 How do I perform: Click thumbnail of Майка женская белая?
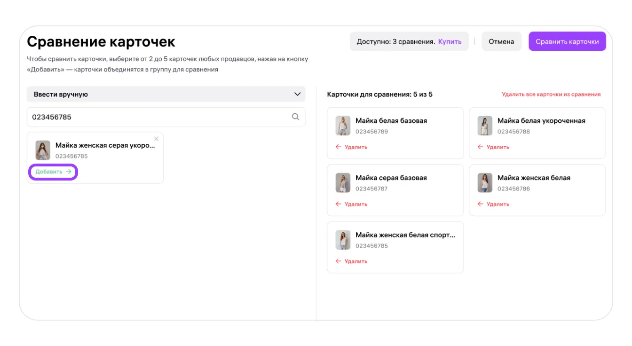(x=485, y=183)
